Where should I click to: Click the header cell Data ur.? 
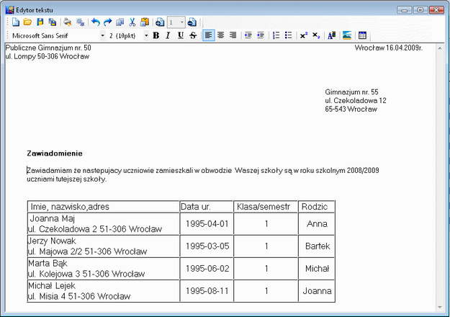pyautogui.click(x=207, y=207)
